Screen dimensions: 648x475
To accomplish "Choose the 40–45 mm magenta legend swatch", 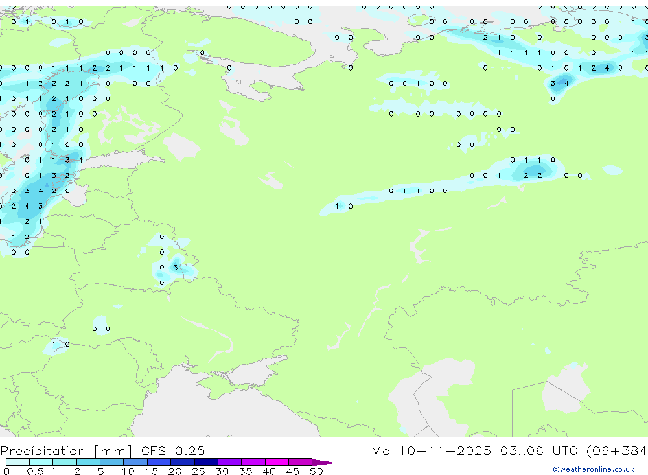I will point(277,462).
